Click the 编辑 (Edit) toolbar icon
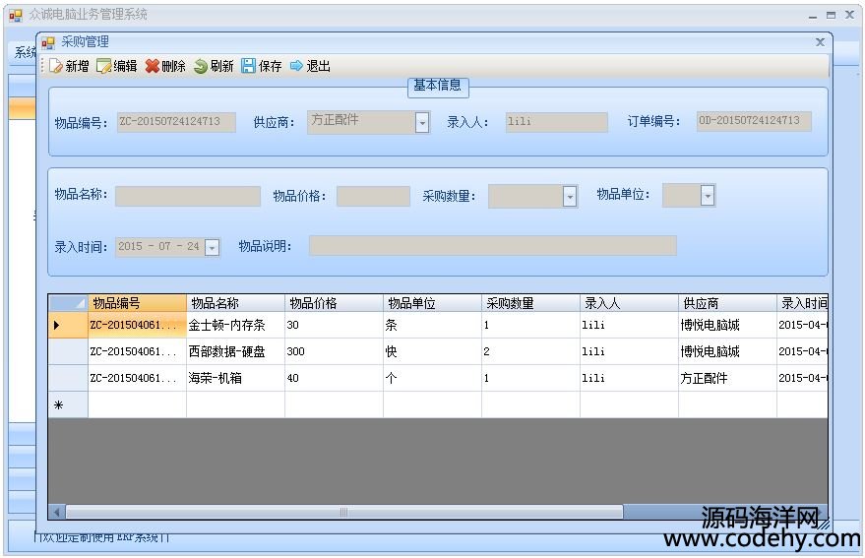Viewport: 865px width, 558px height. coord(103,66)
